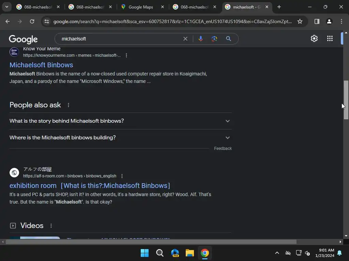Click knowyourmeme.com breadcrumb URL

click(x=72, y=55)
